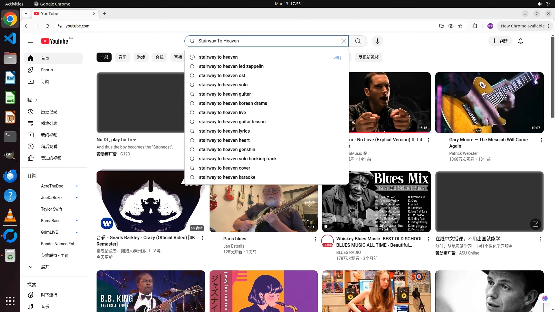
Task: Click the 创建 create button
Action: pyautogui.click(x=500, y=41)
